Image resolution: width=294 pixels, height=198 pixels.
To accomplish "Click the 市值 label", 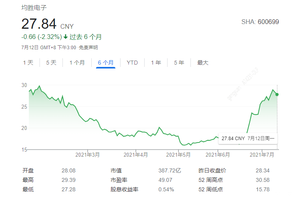I will click(x=116, y=170).
